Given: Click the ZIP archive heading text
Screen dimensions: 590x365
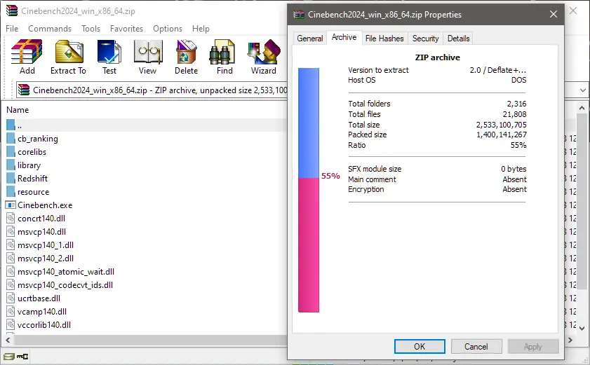Looking at the screenshot, I should click(437, 57).
